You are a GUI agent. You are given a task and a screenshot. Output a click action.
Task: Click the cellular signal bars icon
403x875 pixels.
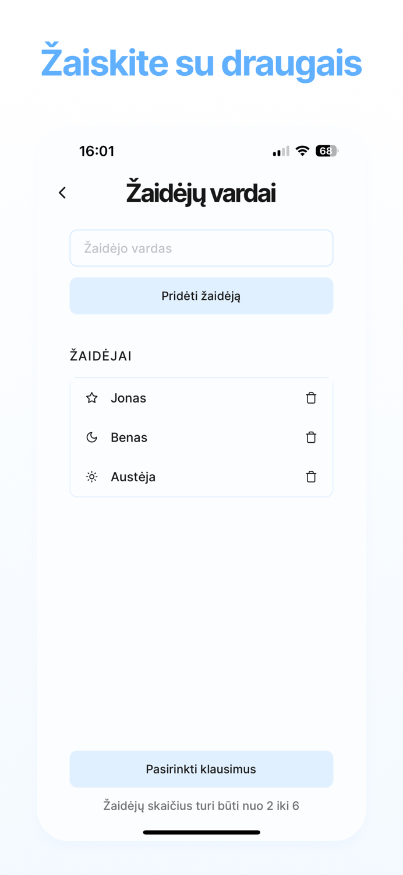[x=280, y=150]
